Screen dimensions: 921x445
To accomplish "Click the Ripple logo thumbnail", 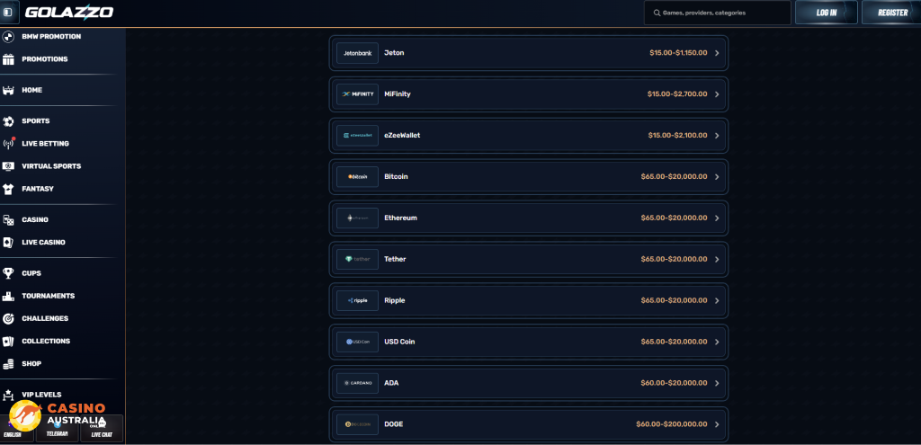I will click(x=357, y=300).
